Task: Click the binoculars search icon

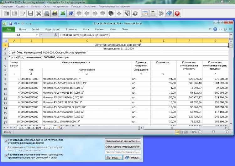Action: coord(111,13)
